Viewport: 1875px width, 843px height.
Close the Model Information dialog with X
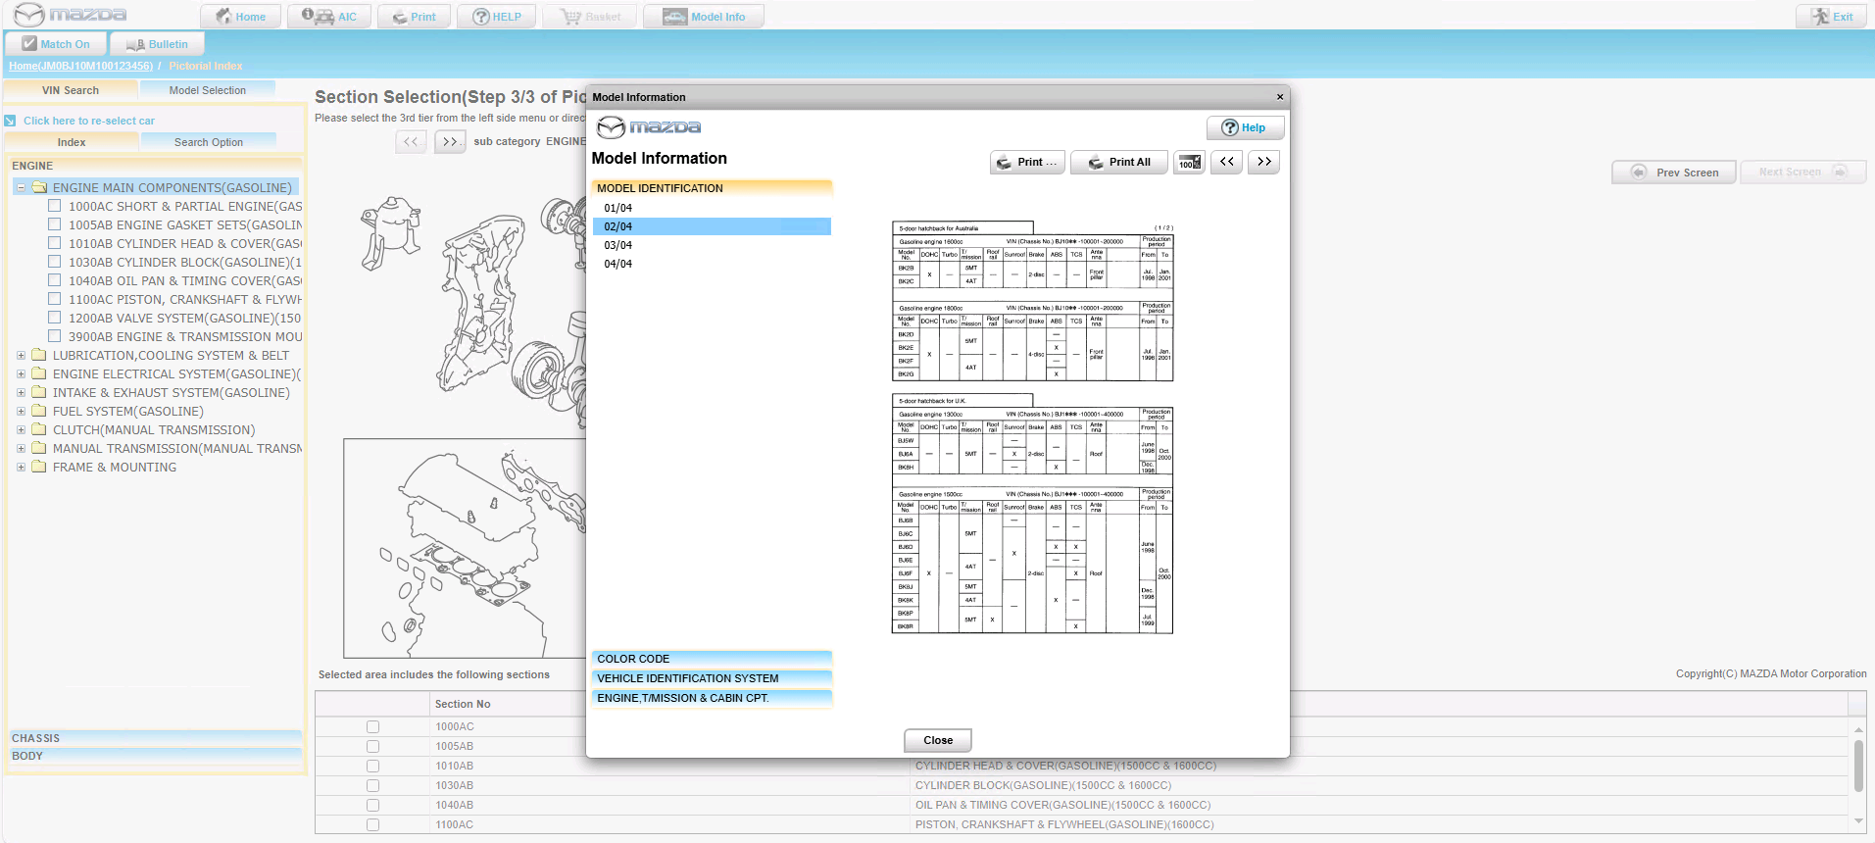point(1279,97)
